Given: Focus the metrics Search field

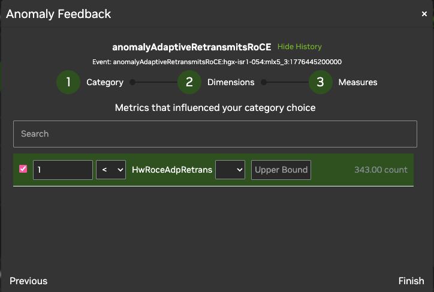Looking at the screenshot, I should pyautogui.click(x=215, y=134).
